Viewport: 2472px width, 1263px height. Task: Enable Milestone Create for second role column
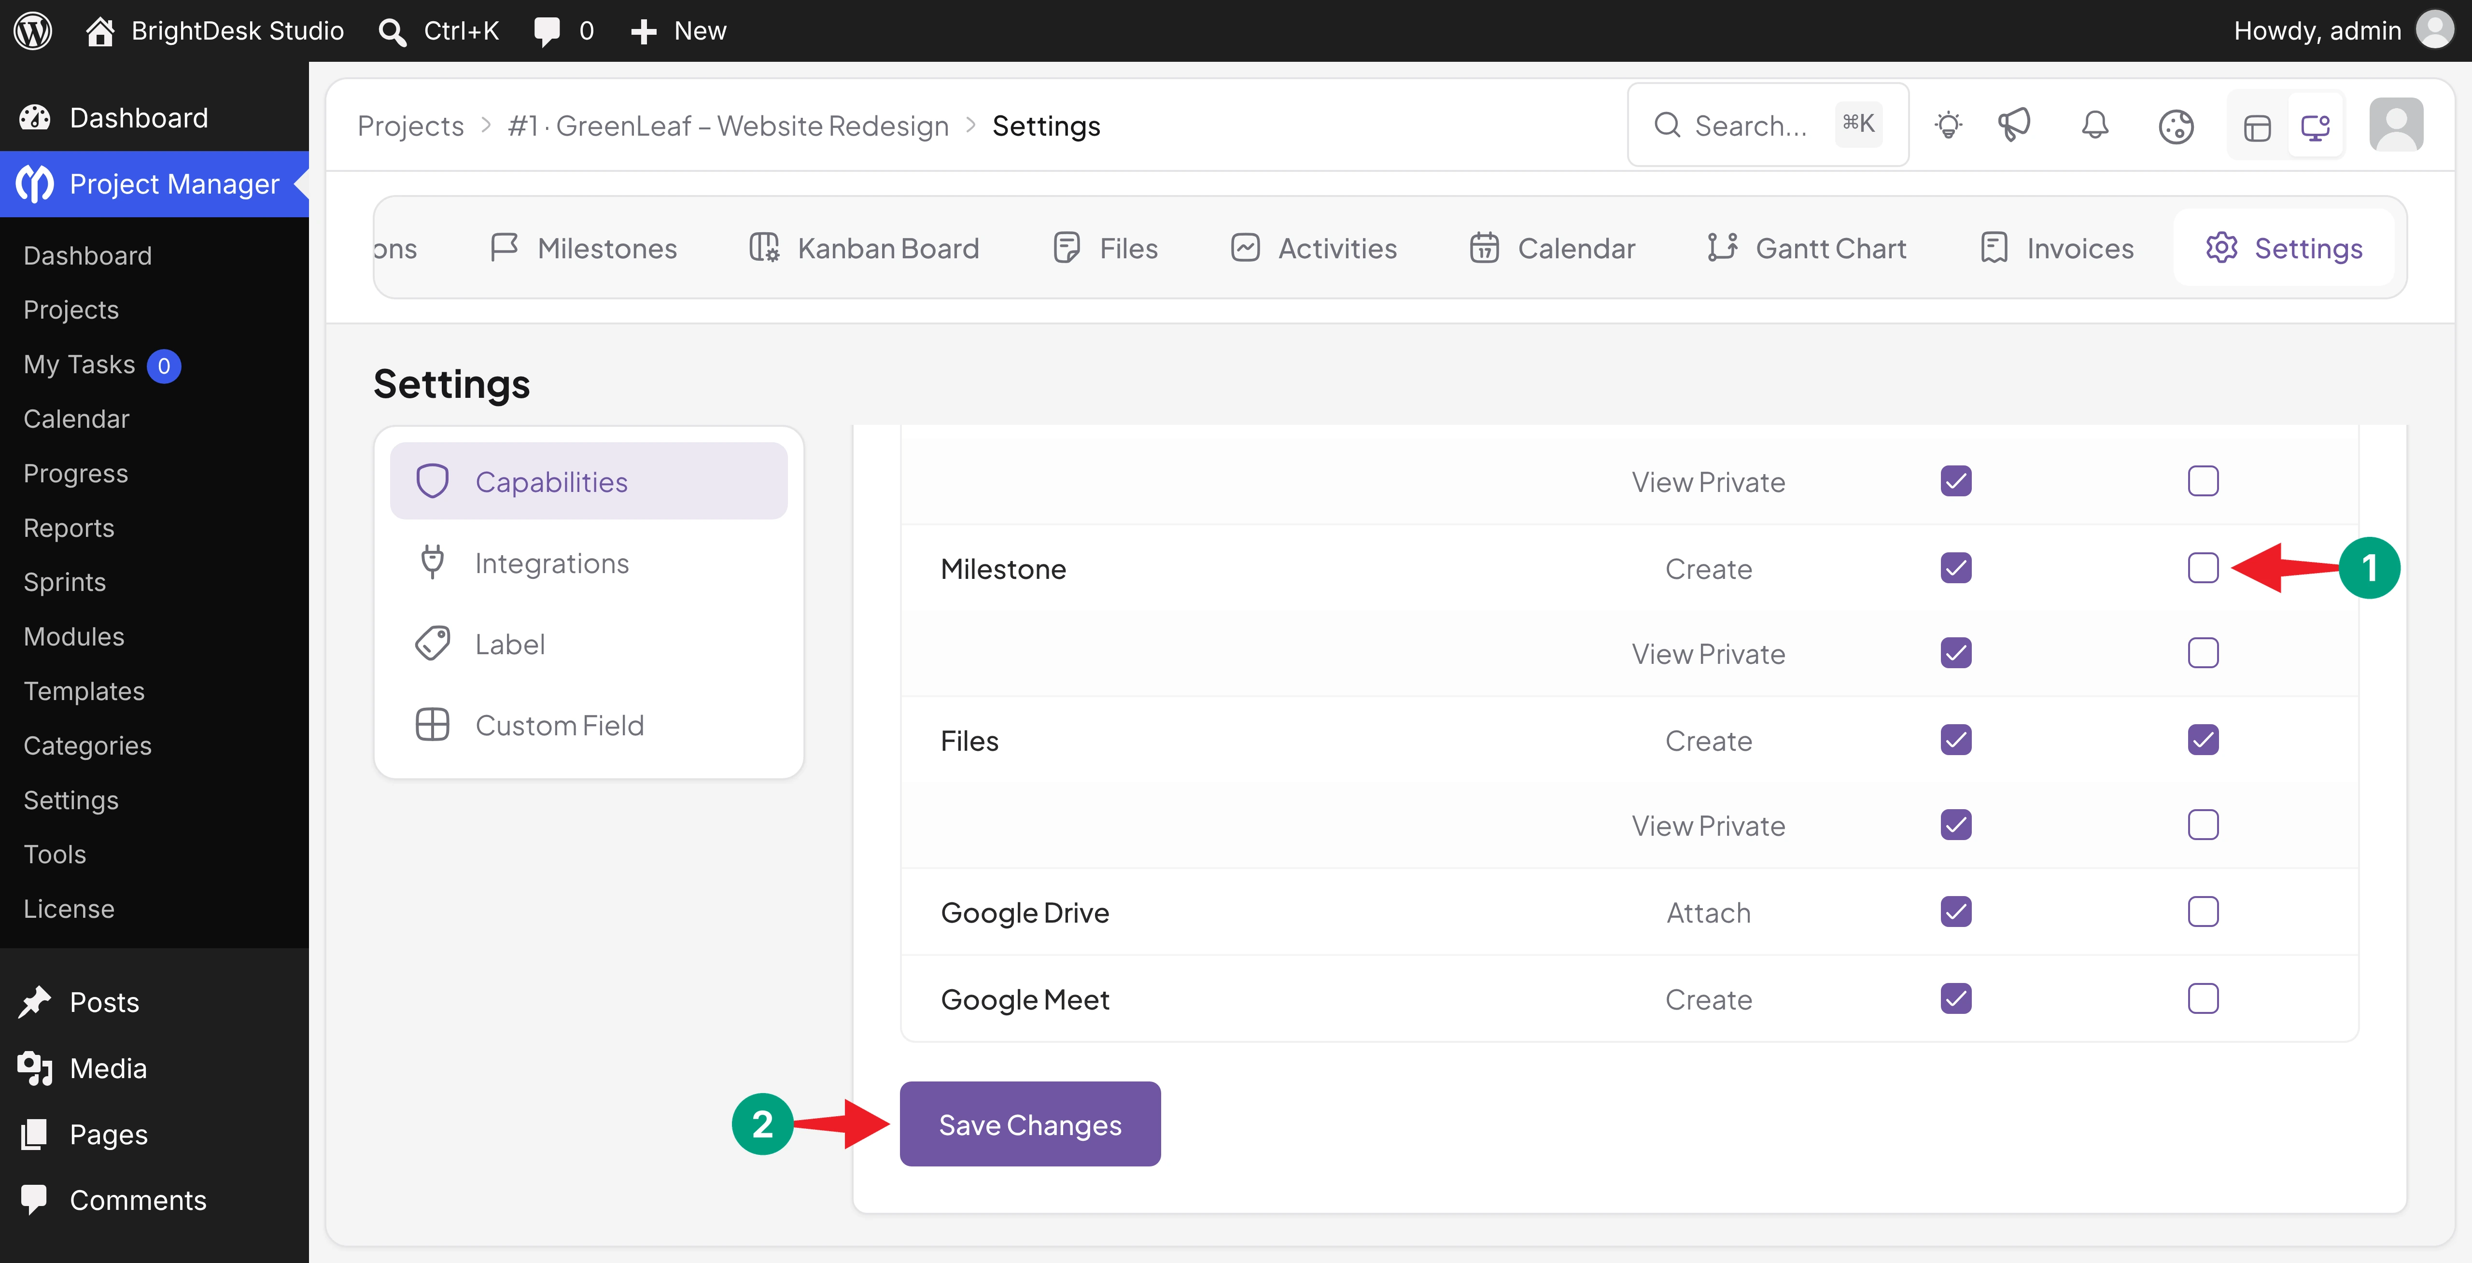(x=2203, y=568)
